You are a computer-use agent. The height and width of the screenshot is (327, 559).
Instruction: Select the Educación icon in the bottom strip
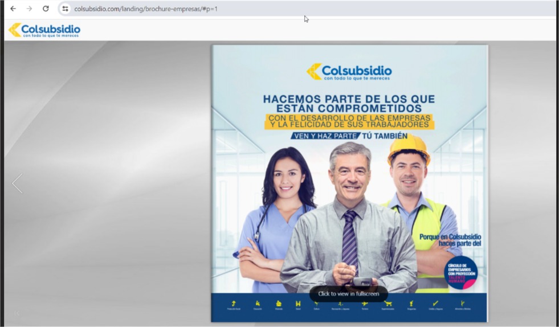(258, 304)
